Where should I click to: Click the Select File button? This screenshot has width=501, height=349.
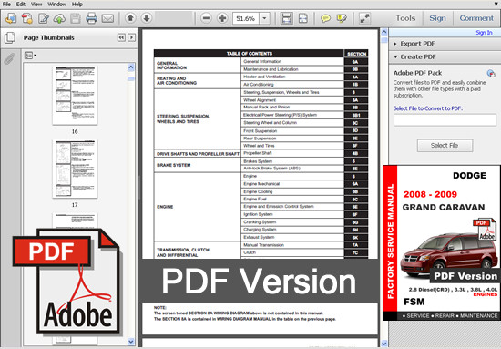445,146
